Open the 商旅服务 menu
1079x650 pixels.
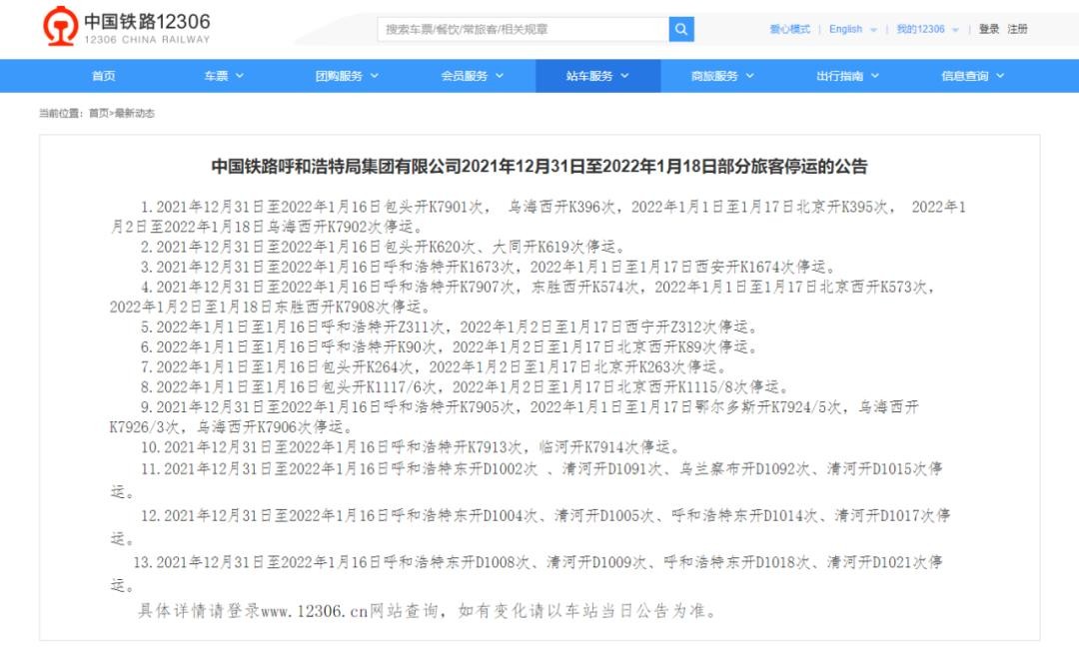pyautogui.click(x=722, y=76)
